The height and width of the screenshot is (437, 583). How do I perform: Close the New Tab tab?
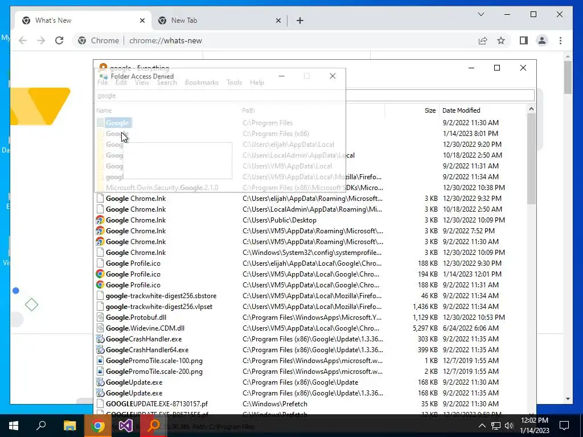tap(278, 20)
